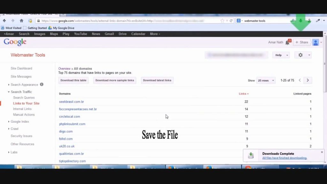Open circlelocal.com domain link
The width and height of the screenshot is (327, 184).
pyautogui.click(x=69, y=117)
